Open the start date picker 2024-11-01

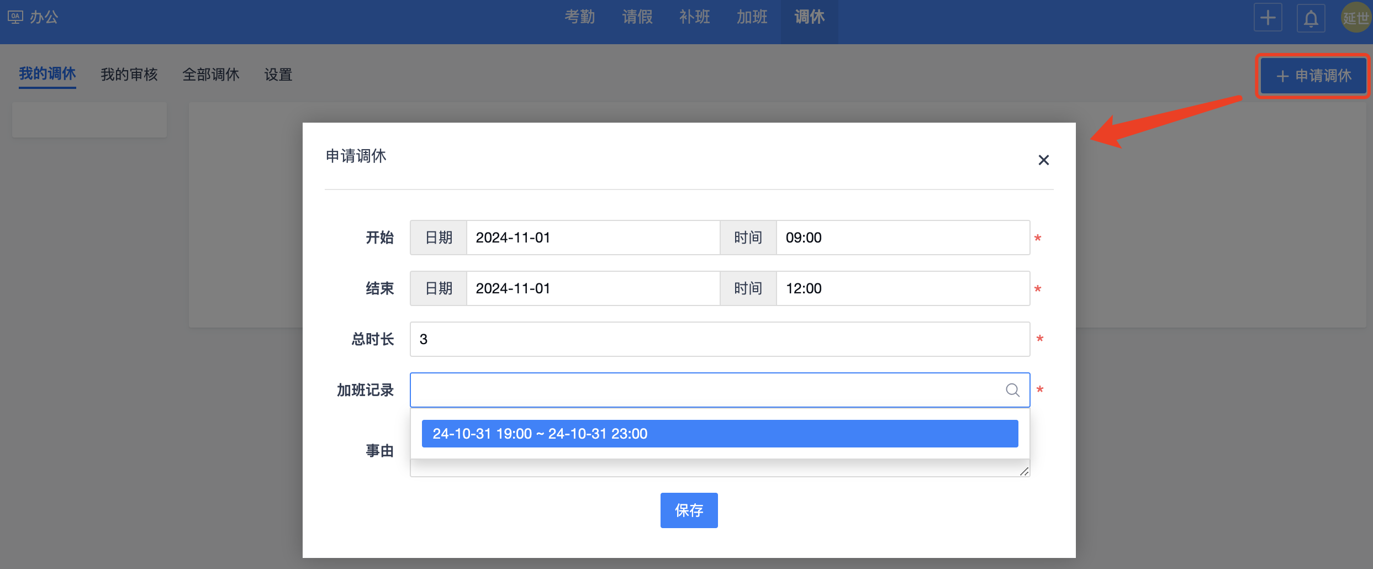click(592, 238)
